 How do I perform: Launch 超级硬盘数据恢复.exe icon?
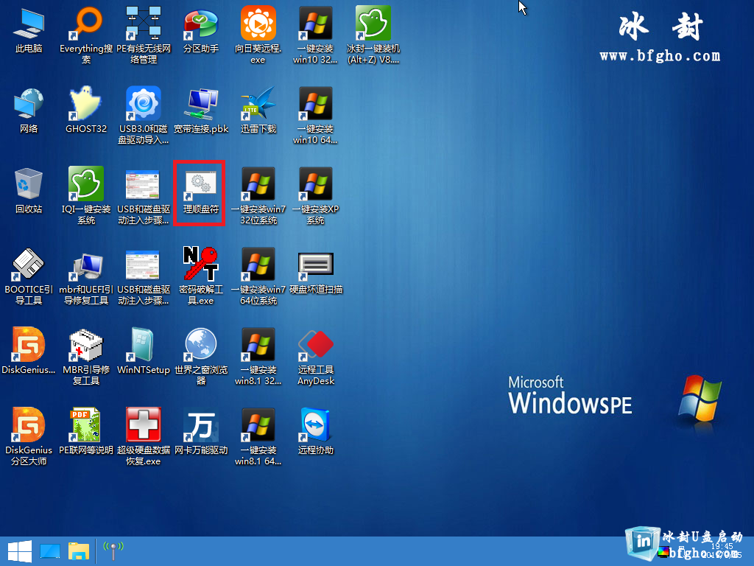(144, 436)
